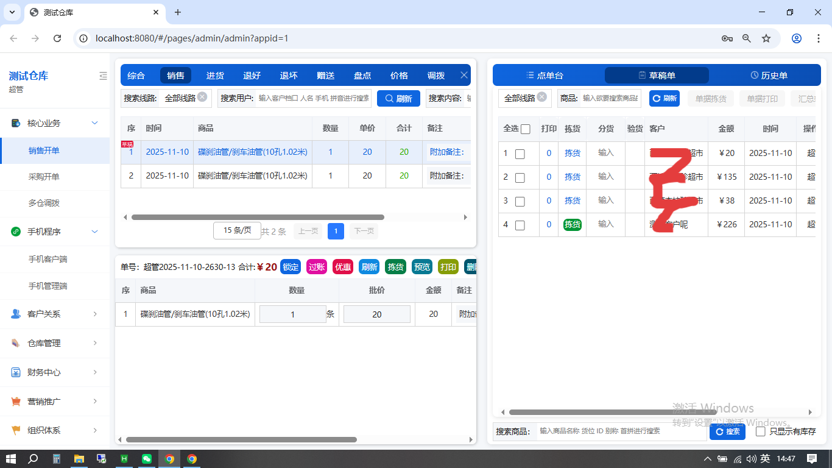Screen dimensions: 832x468
Task: Check the checkbox for draft row 2
Action: (521, 177)
